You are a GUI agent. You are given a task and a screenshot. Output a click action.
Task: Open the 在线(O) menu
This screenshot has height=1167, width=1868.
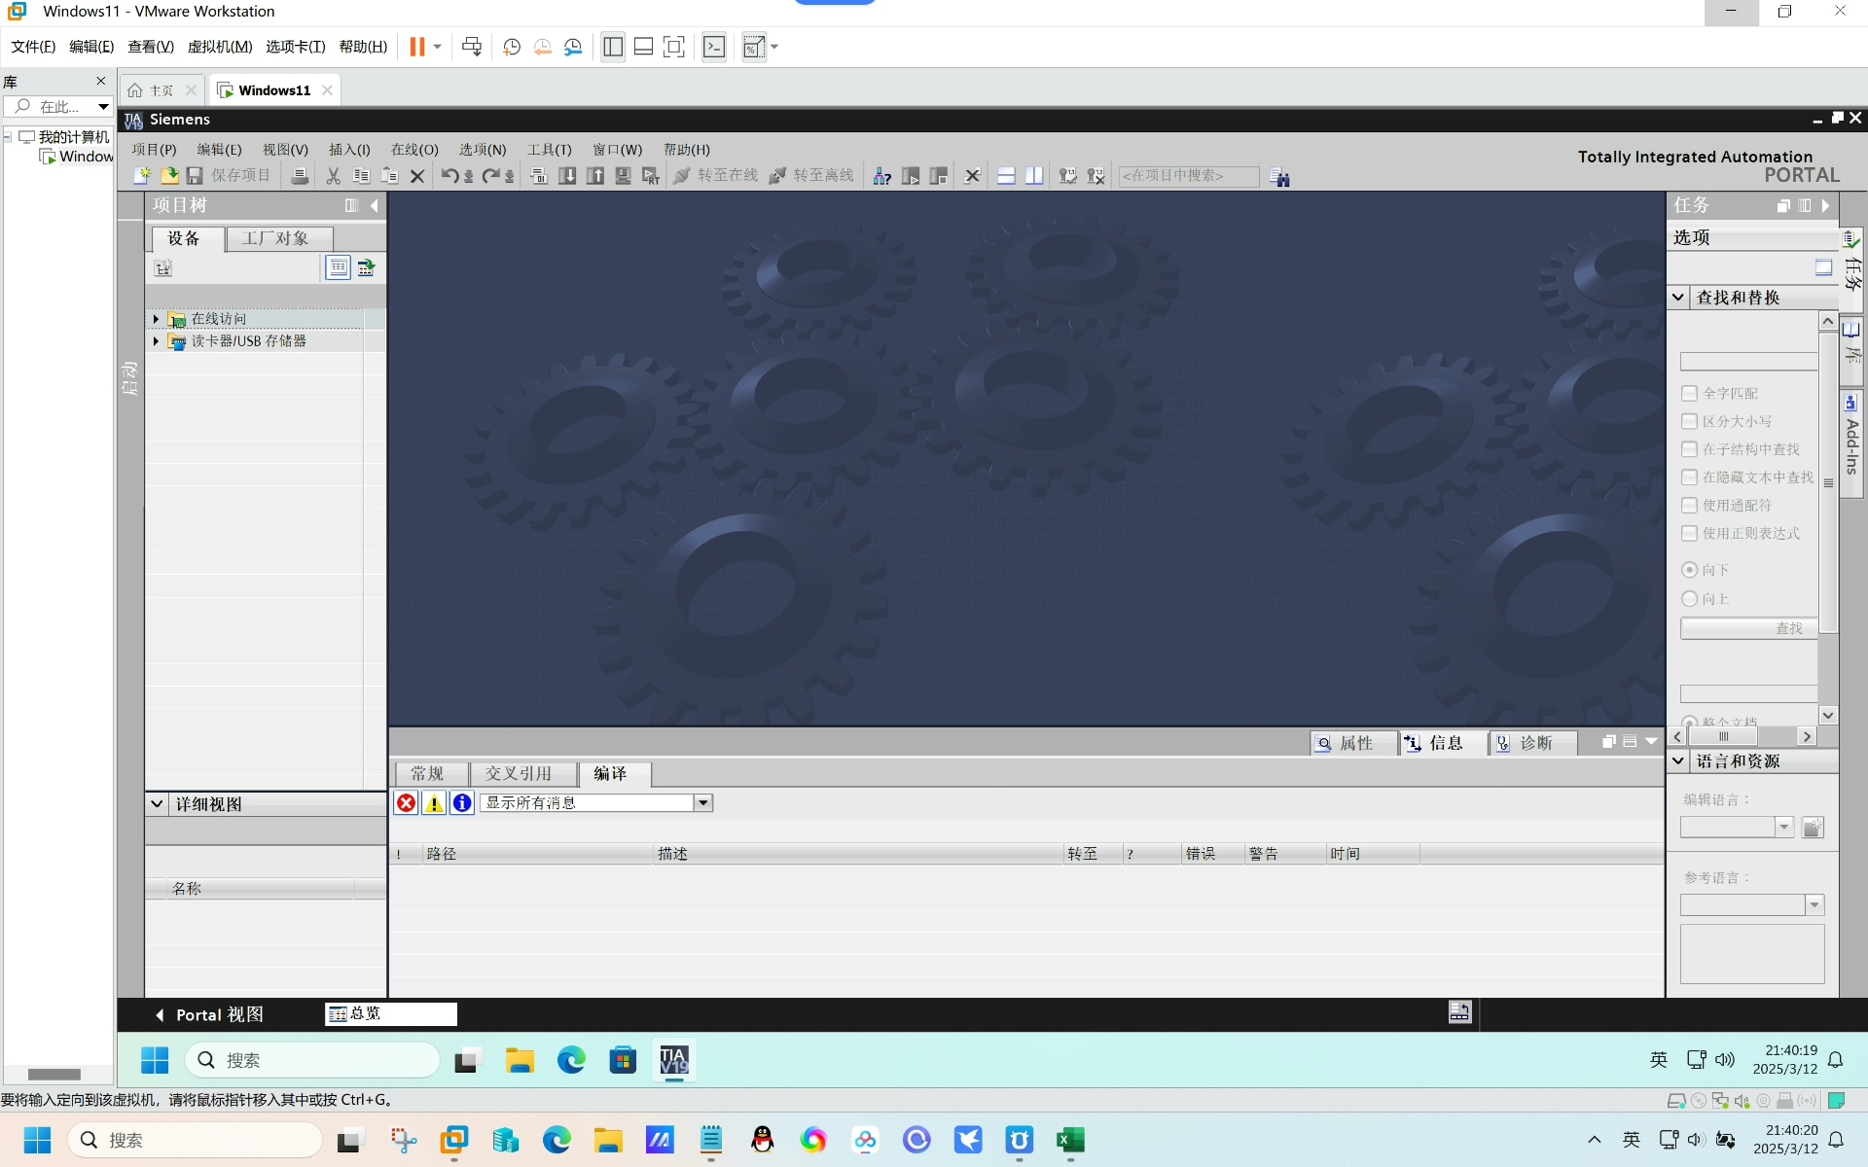pyautogui.click(x=414, y=150)
